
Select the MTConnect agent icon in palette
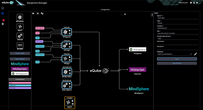[20, 17]
